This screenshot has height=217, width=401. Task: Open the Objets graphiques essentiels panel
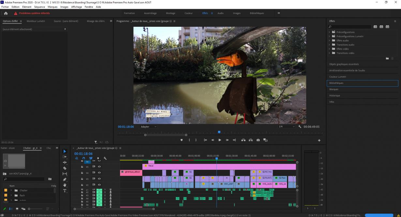[x=344, y=64]
